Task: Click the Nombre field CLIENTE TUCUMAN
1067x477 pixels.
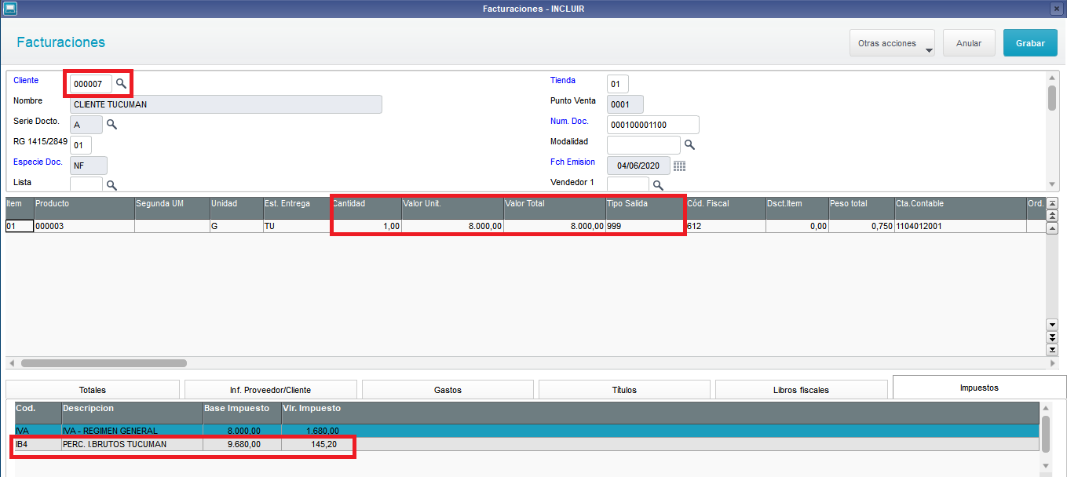Action: [226, 104]
